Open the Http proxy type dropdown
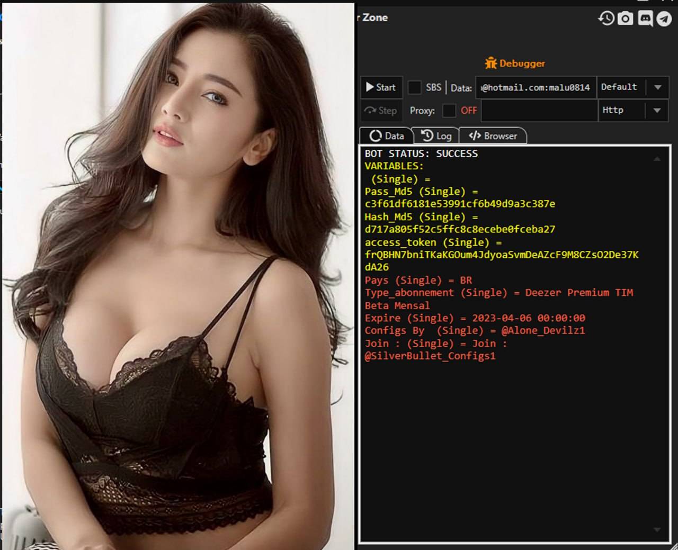Screen dimensions: 678x550 (633, 111)
